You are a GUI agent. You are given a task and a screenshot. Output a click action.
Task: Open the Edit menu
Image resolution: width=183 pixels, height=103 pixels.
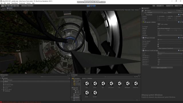5,3
